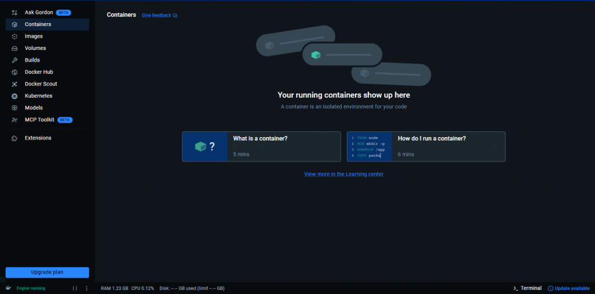Click the Ask Gordon sparkle icon
595x294 pixels.
point(15,13)
